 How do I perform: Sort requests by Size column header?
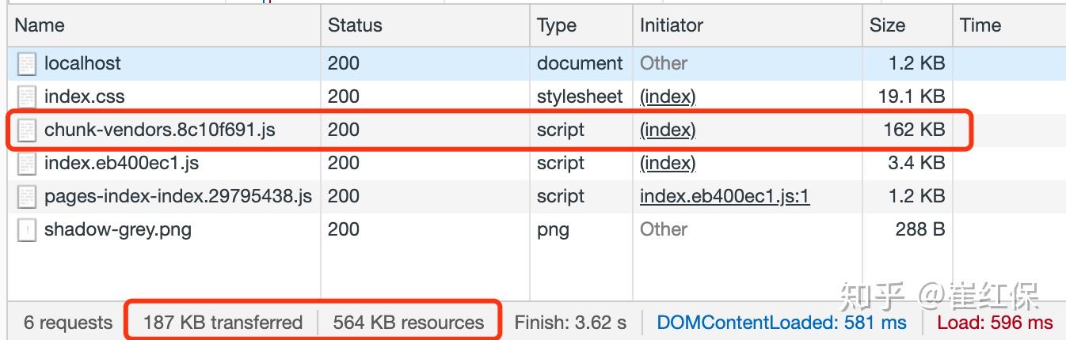point(887,25)
